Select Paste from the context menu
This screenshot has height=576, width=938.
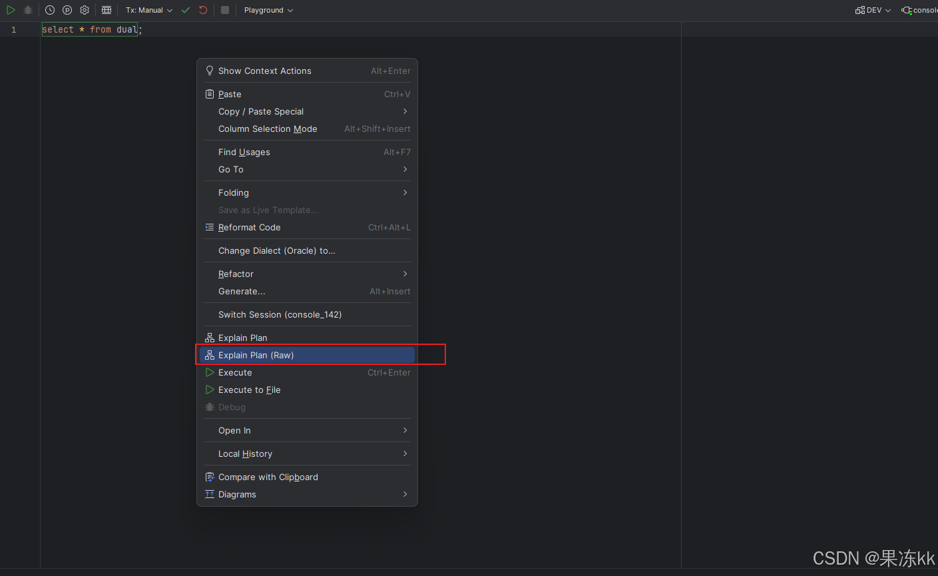click(307, 94)
